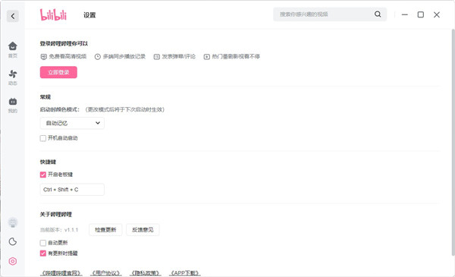Viewport: 455px width, 277px height.
Task: Uncheck the 开启老板键 checkbox
Action: coord(43,175)
